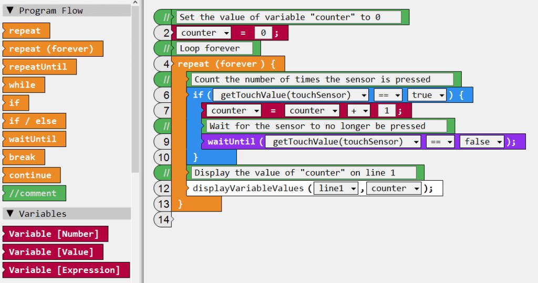Edit comment 'Display the value of counter'
The image size is (538, 283).
(x=303, y=173)
